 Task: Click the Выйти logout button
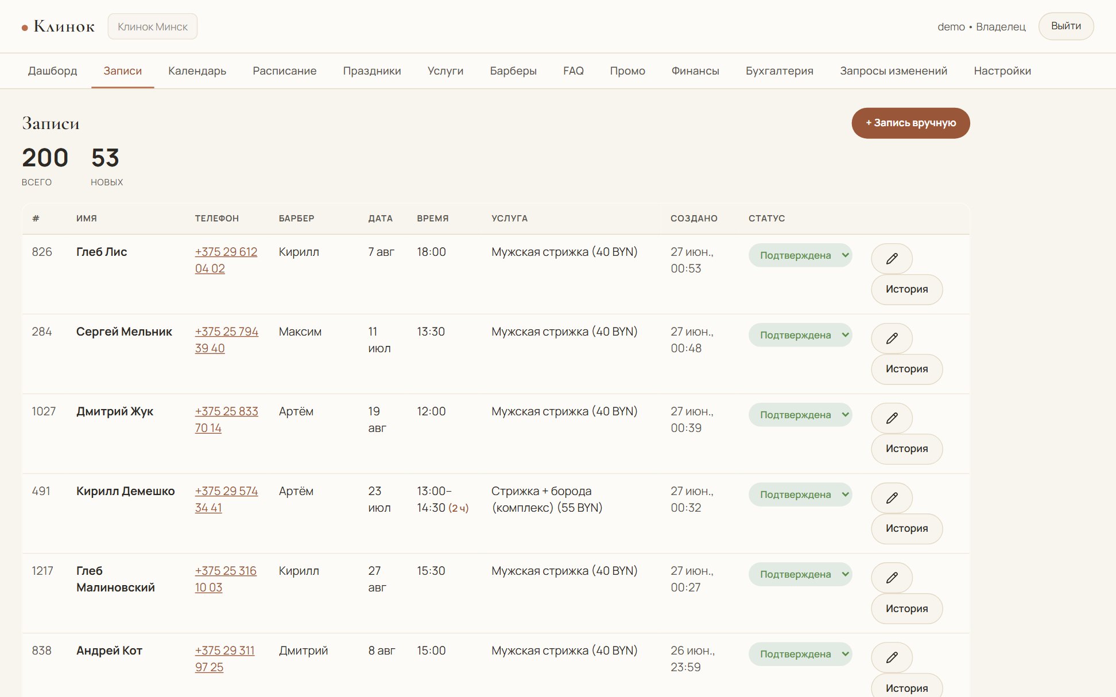coord(1066,26)
